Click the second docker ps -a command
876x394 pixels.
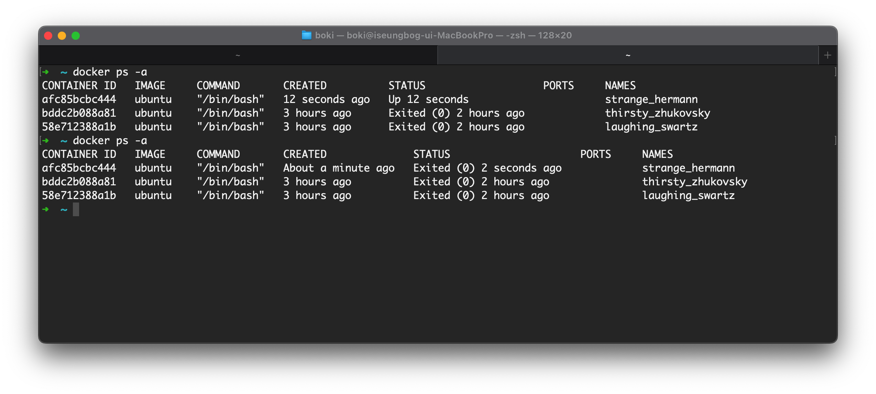click(110, 141)
